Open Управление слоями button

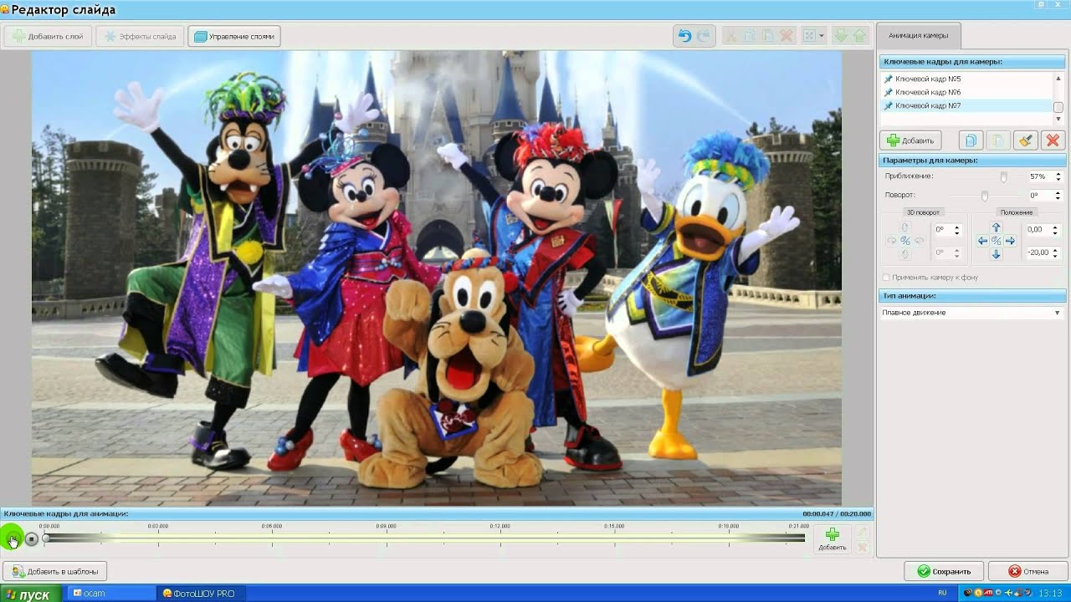click(x=234, y=36)
